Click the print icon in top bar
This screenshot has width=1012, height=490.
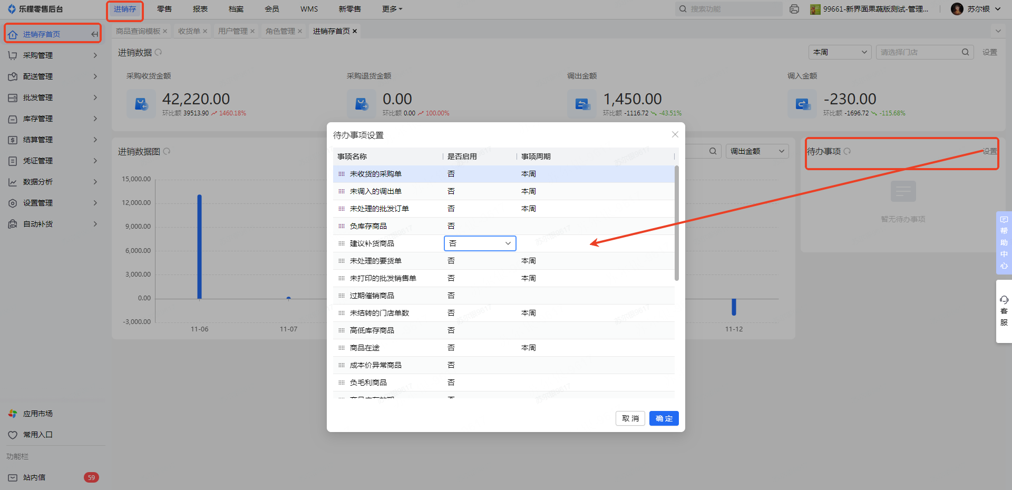(794, 9)
